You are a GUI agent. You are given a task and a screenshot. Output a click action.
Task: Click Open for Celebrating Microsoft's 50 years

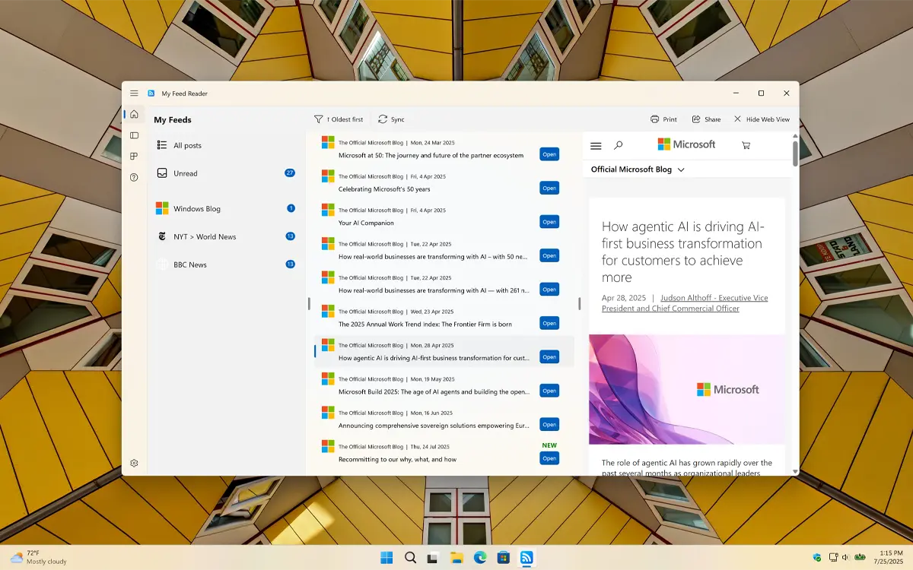[x=549, y=188]
